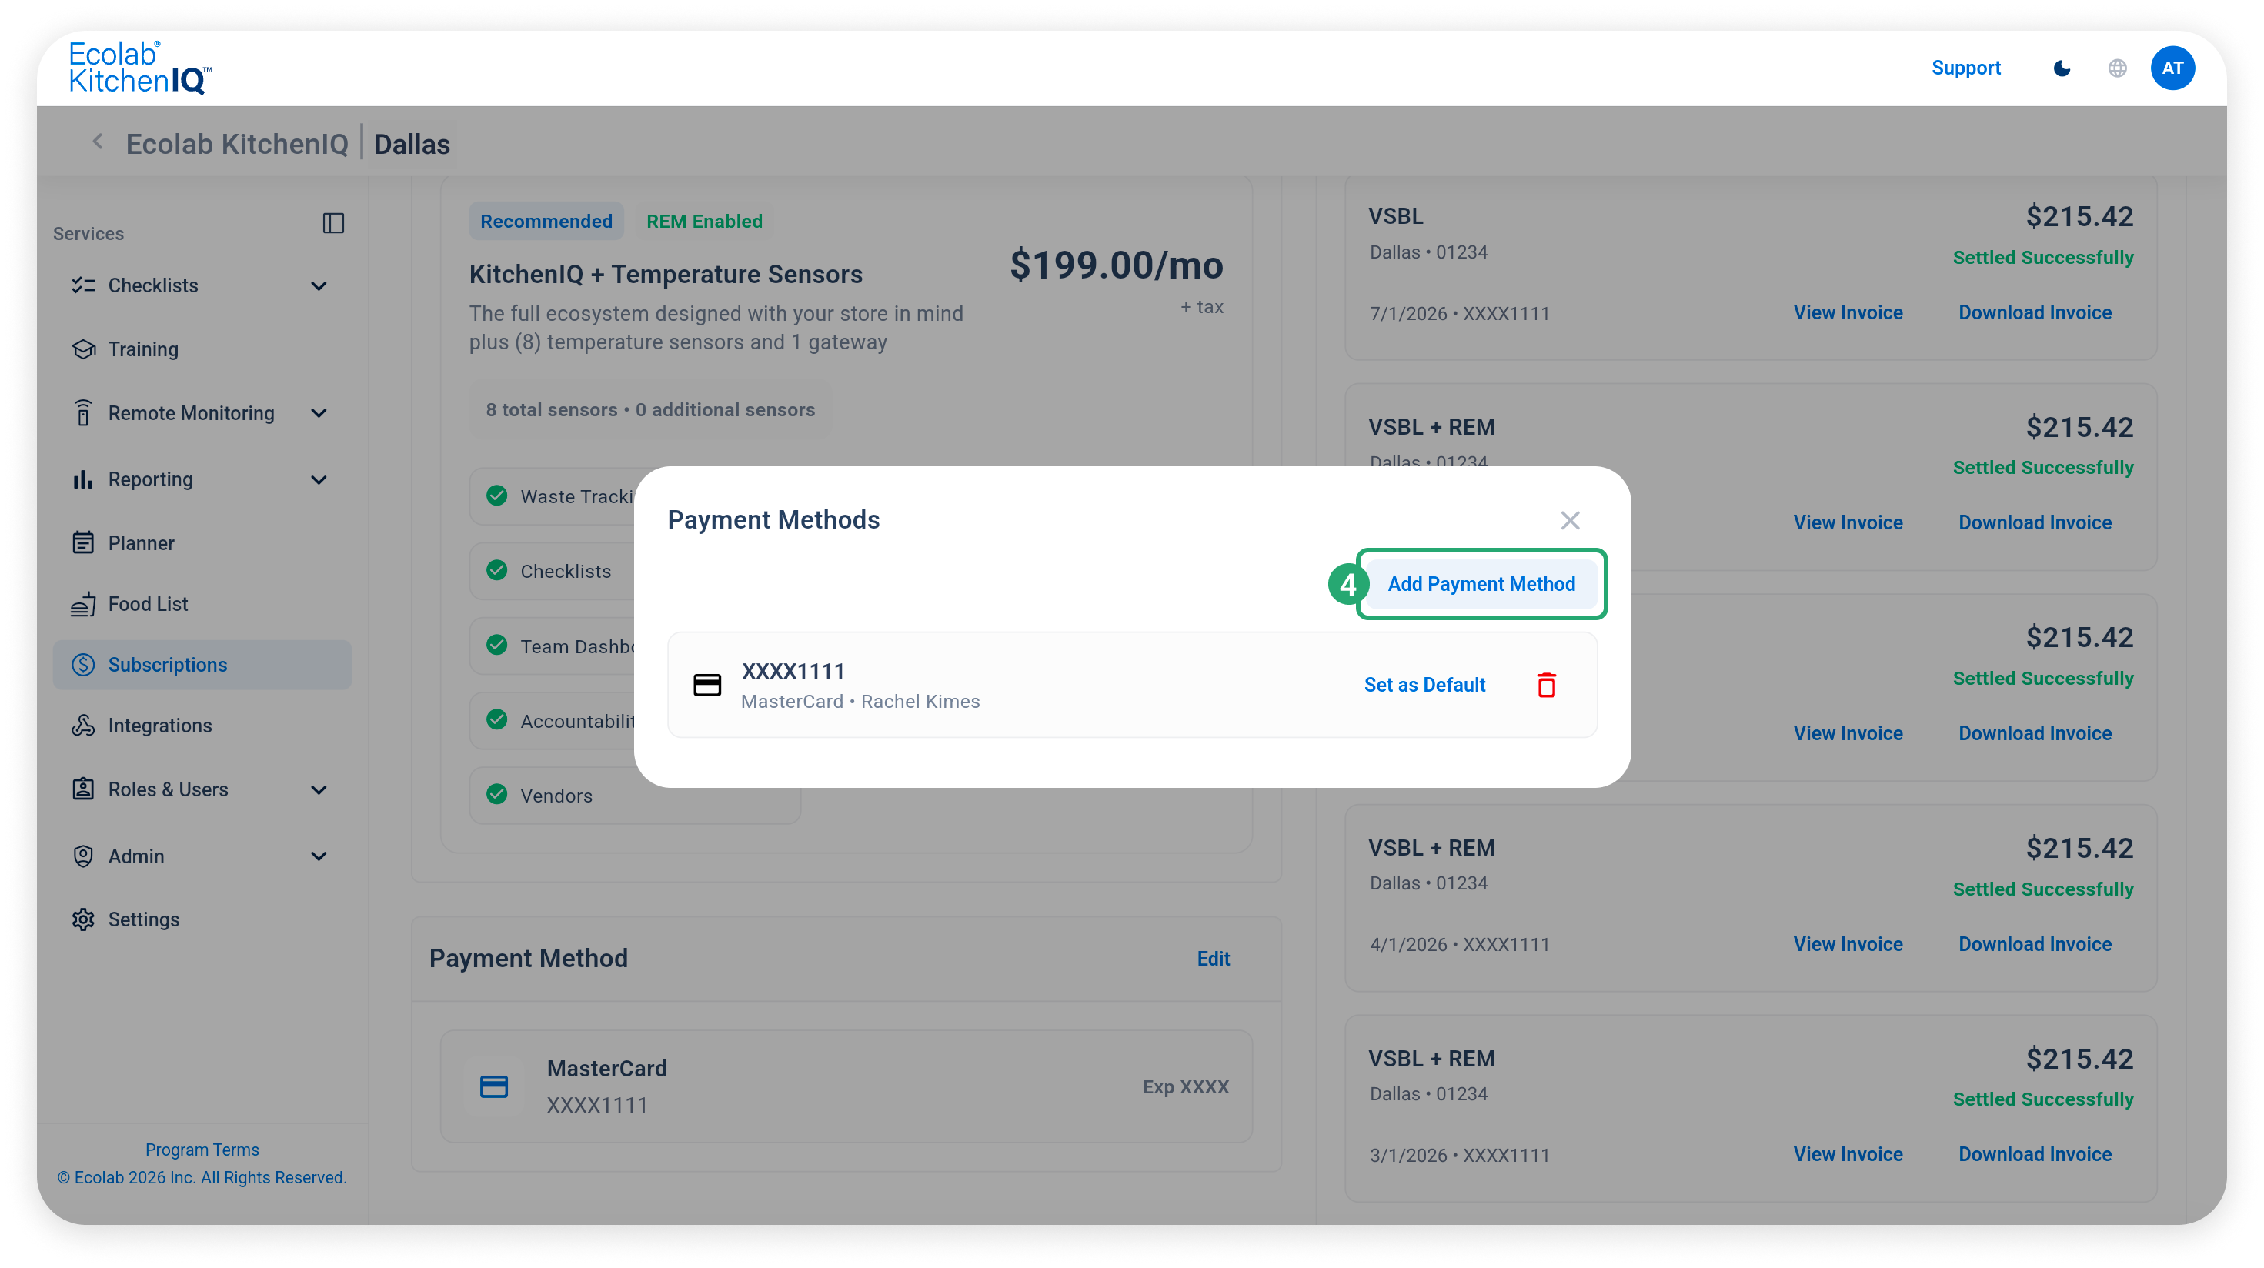Open Planner in the sidebar
This screenshot has width=2264, height=1268.
[x=141, y=543]
